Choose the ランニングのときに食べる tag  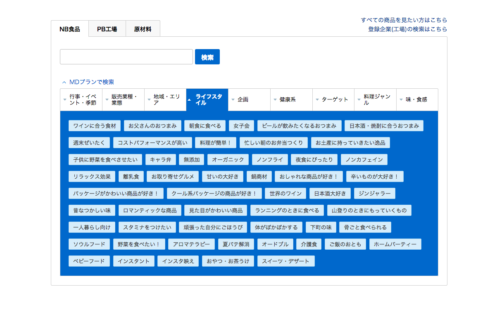pyautogui.click(x=287, y=210)
